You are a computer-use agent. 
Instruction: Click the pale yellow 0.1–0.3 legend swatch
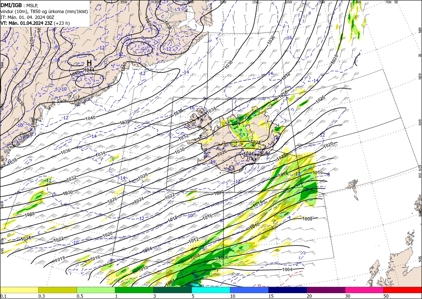point(19,290)
